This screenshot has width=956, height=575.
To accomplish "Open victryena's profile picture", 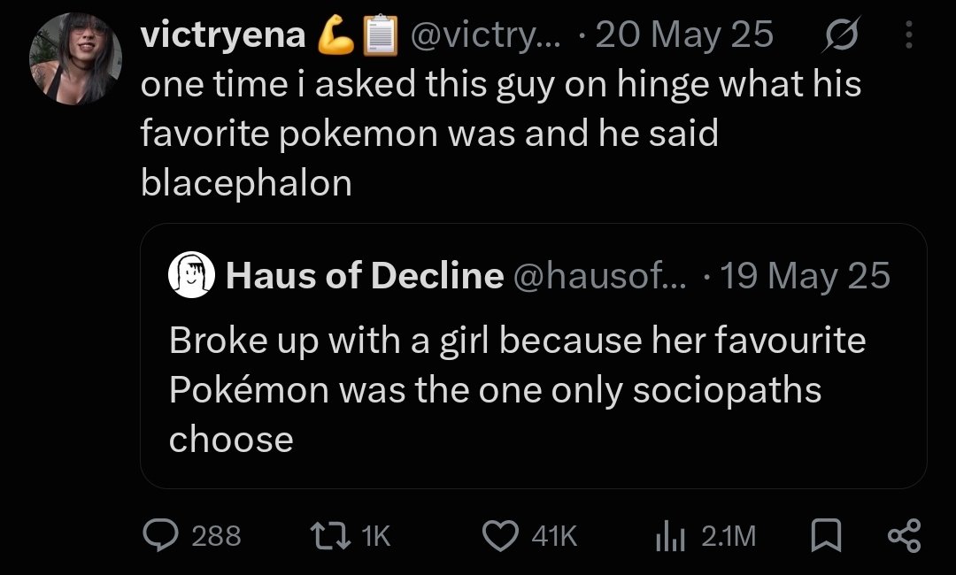I will 75,58.
